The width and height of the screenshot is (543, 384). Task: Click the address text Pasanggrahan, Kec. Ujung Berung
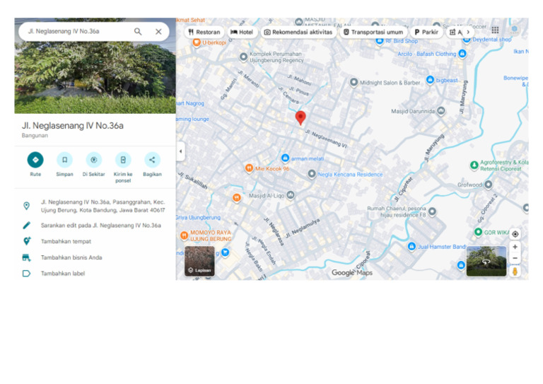coord(103,206)
